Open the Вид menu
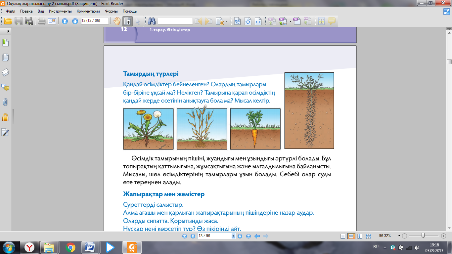 (x=41, y=11)
